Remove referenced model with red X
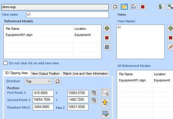Screen dimensions: 173x119 pos(107,38)
